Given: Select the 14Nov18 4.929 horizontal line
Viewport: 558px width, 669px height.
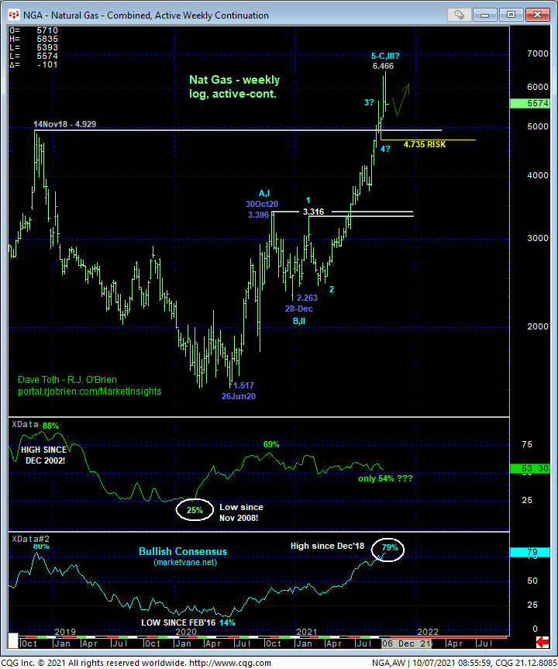Looking at the screenshot, I should coord(232,130).
